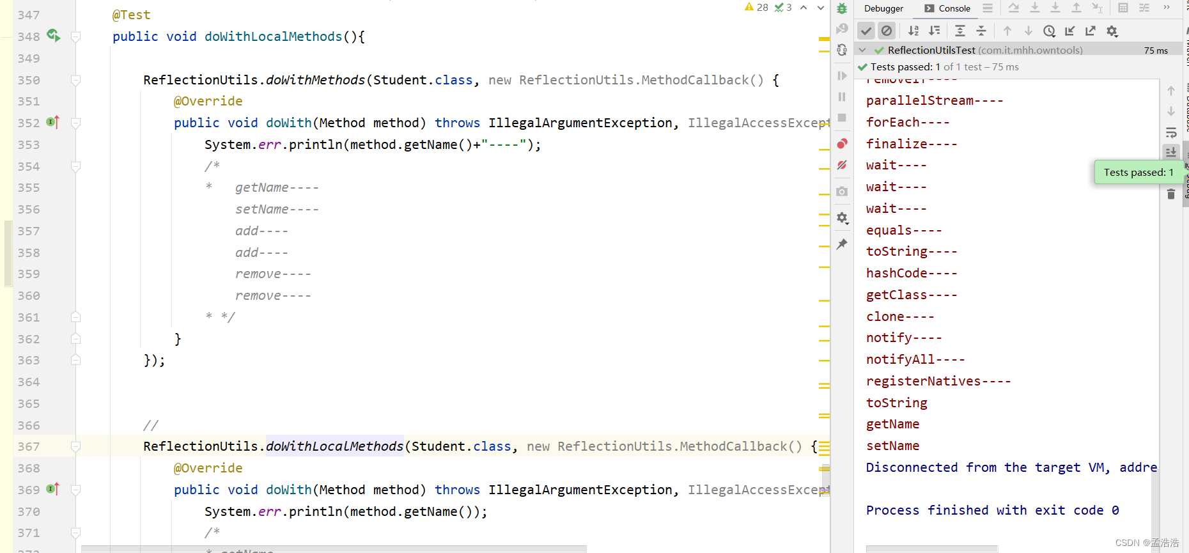Click 'registerNatives----' console output line
Viewport: 1189px width, 553px height.
tap(938, 381)
